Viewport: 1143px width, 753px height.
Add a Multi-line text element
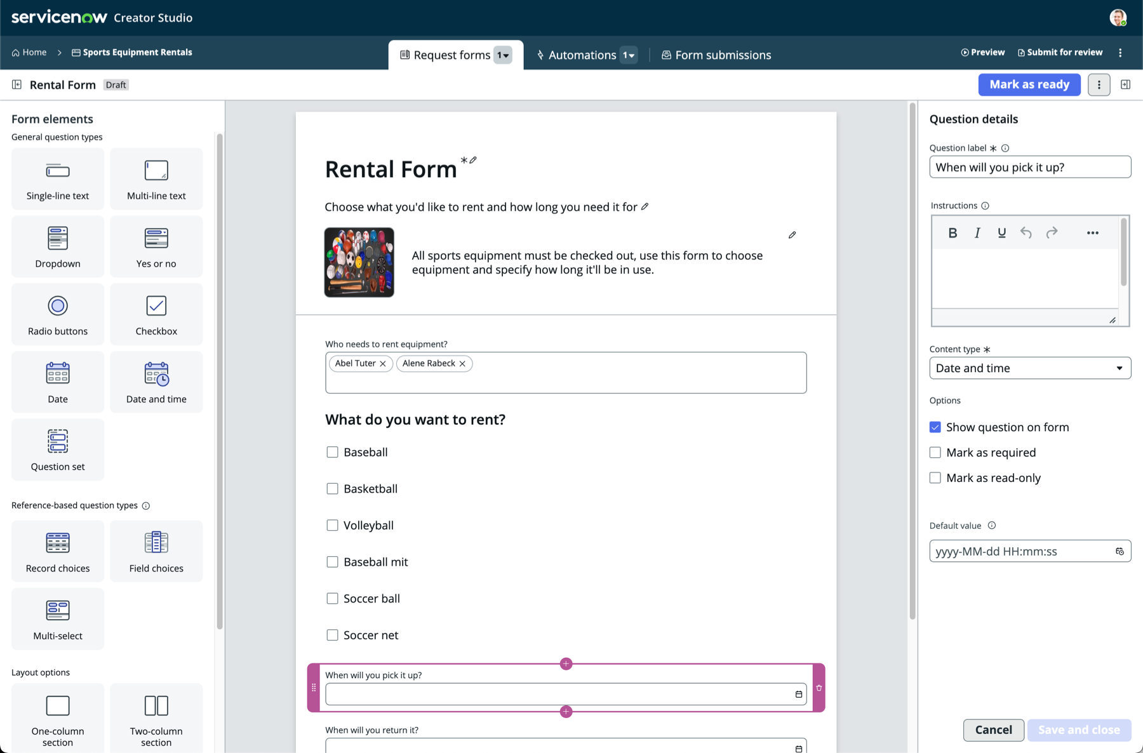pyautogui.click(x=156, y=179)
